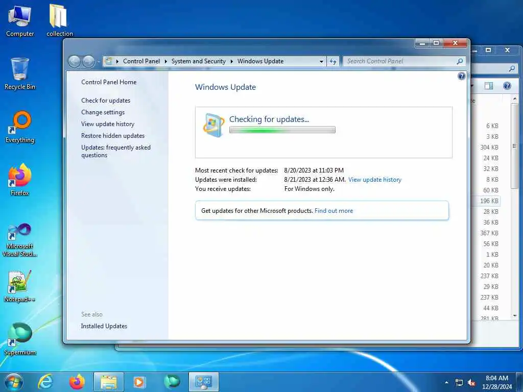Screen dimensions: 523x392
Task: Show hidden system tray icons
Action: coord(446,382)
